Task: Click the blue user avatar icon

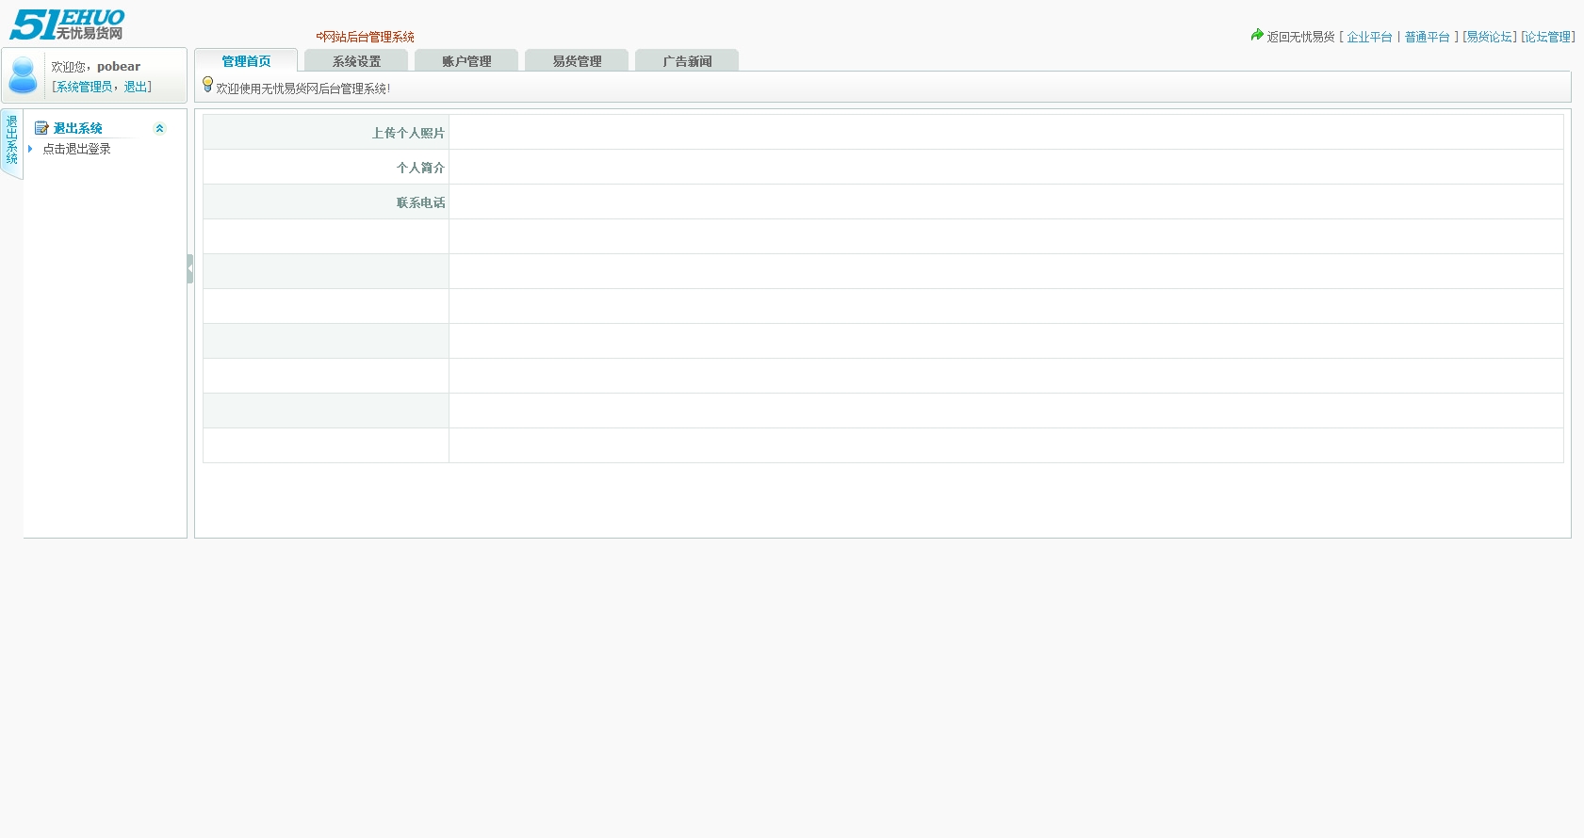Action: coord(23,75)
